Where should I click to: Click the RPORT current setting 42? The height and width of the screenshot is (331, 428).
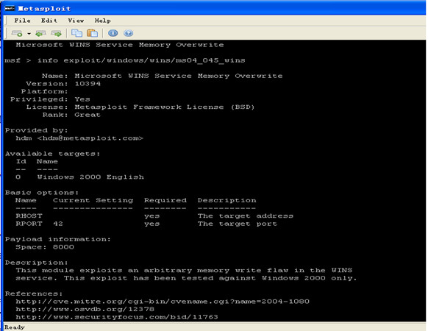coord(58,224)
